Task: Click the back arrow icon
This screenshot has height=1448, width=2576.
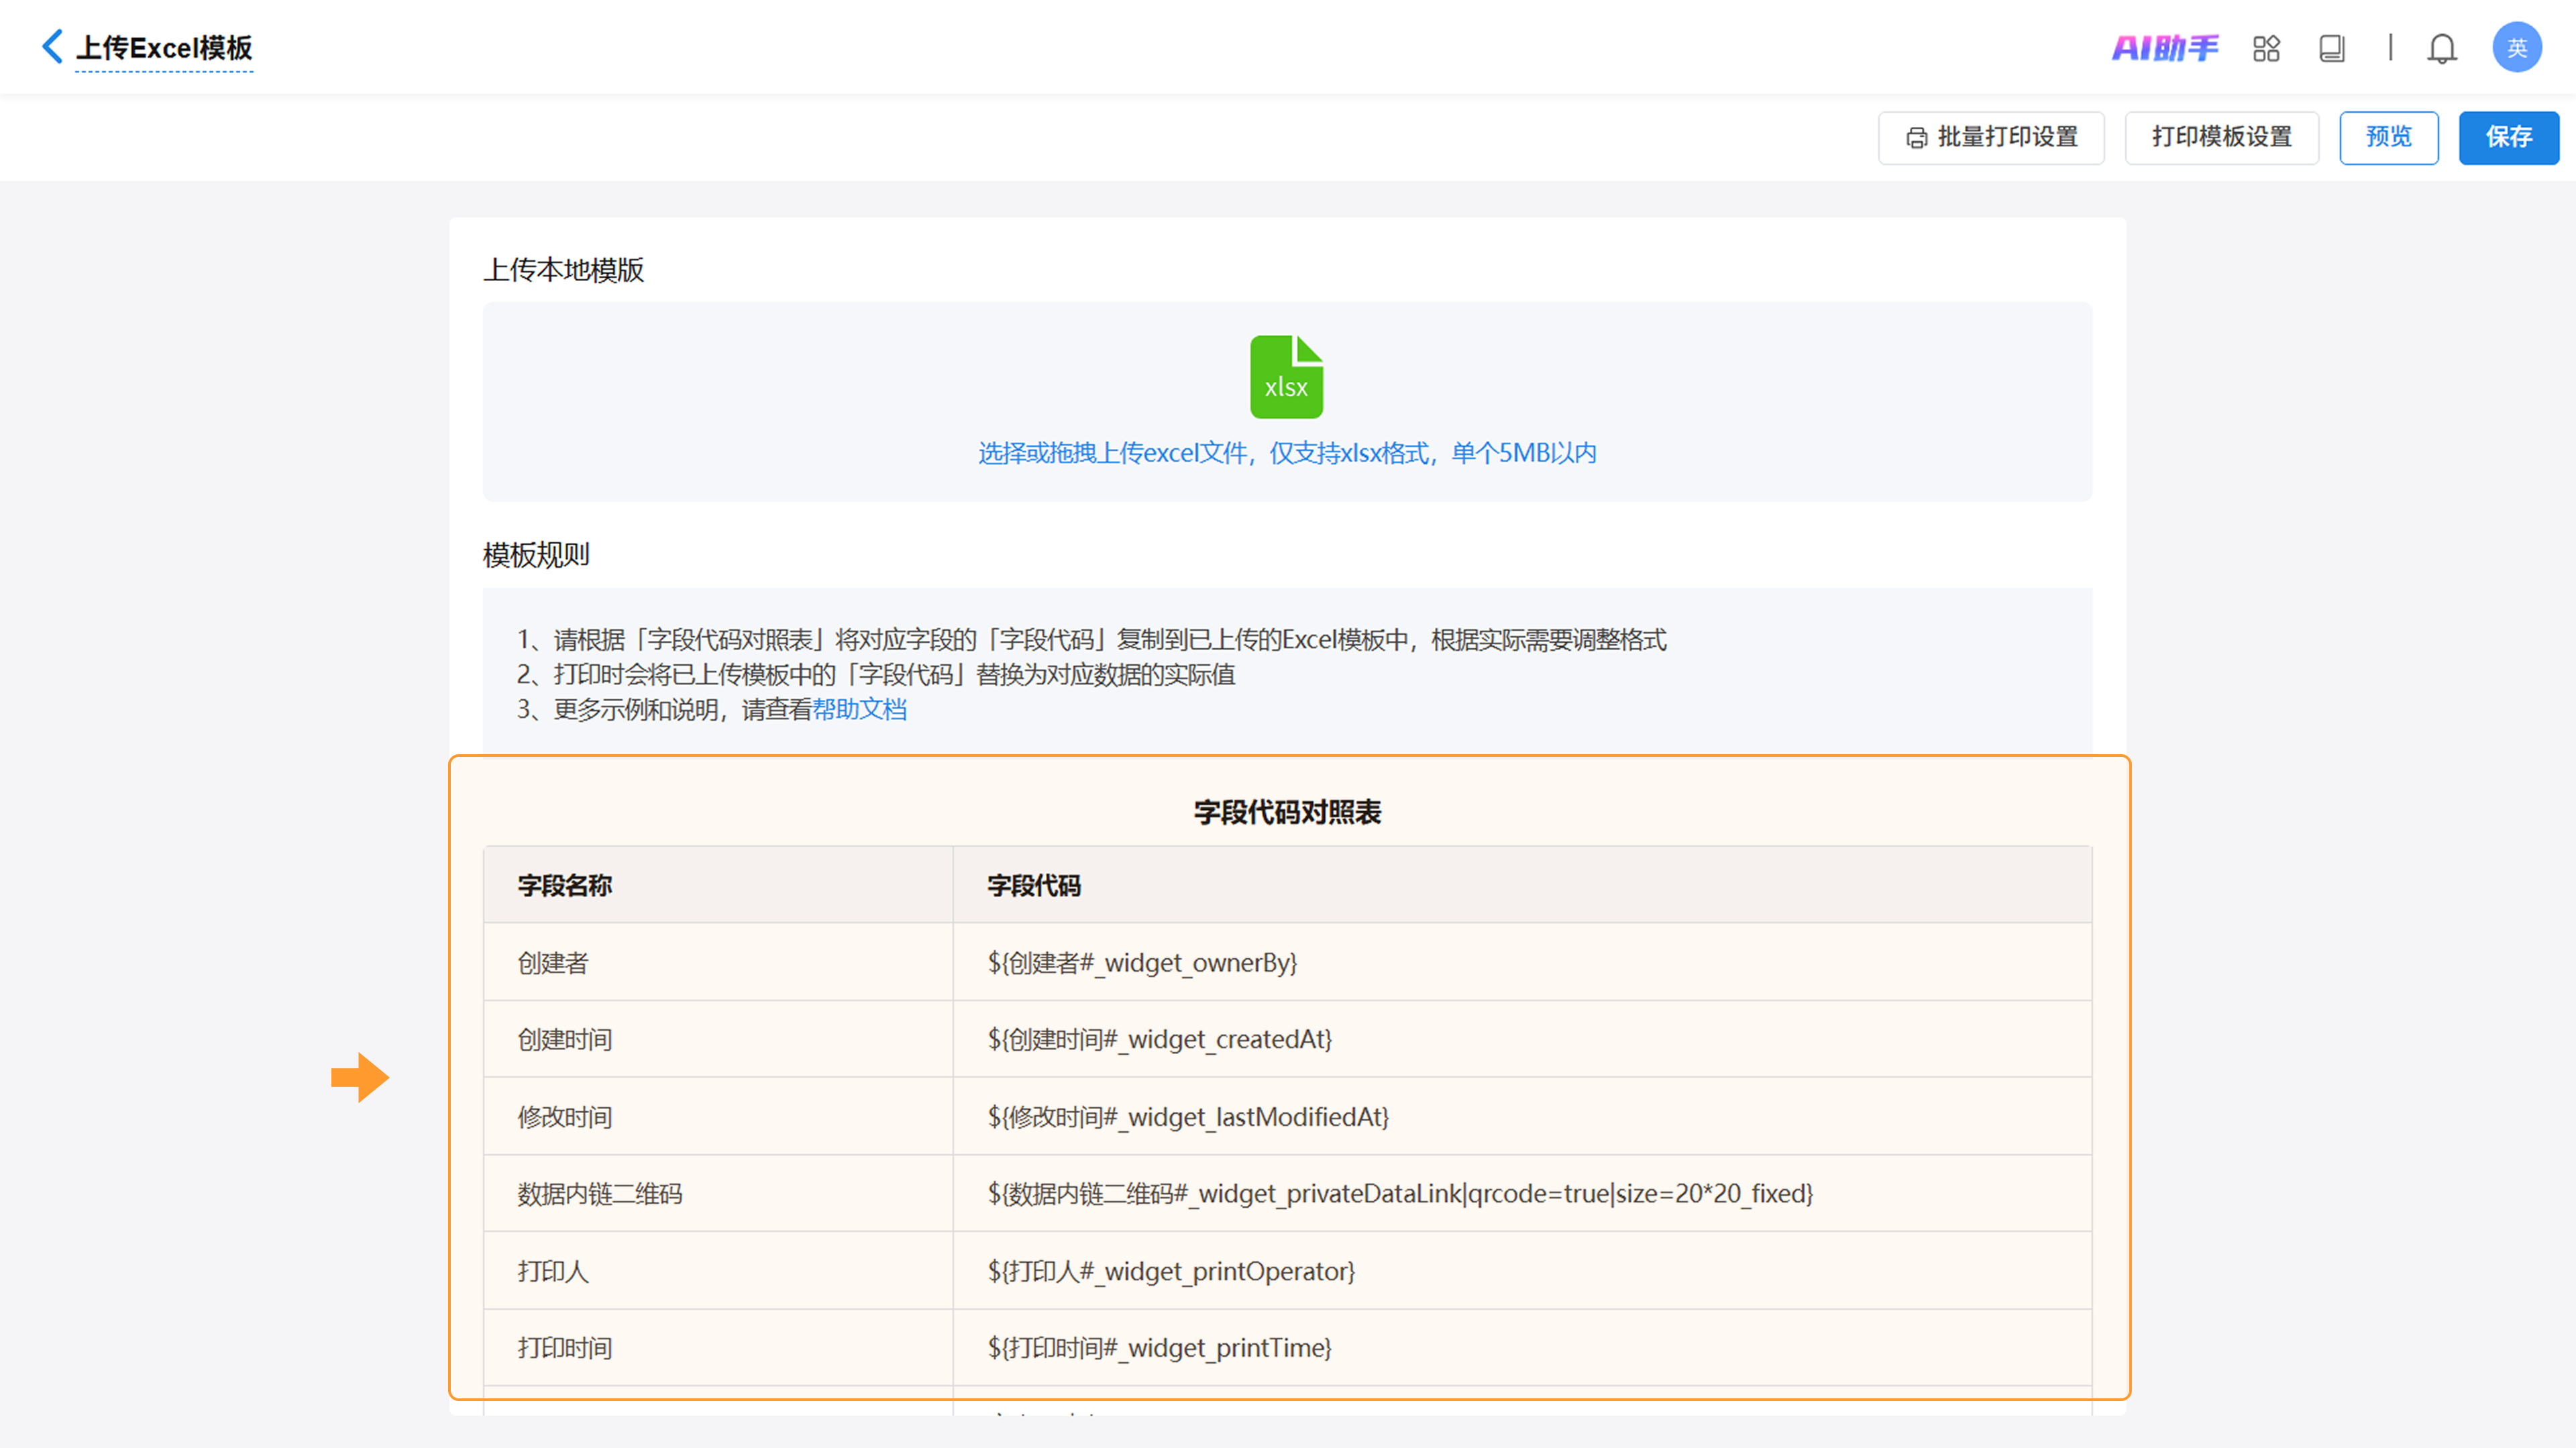Action: pyautogui.click(x=52, y=47)
